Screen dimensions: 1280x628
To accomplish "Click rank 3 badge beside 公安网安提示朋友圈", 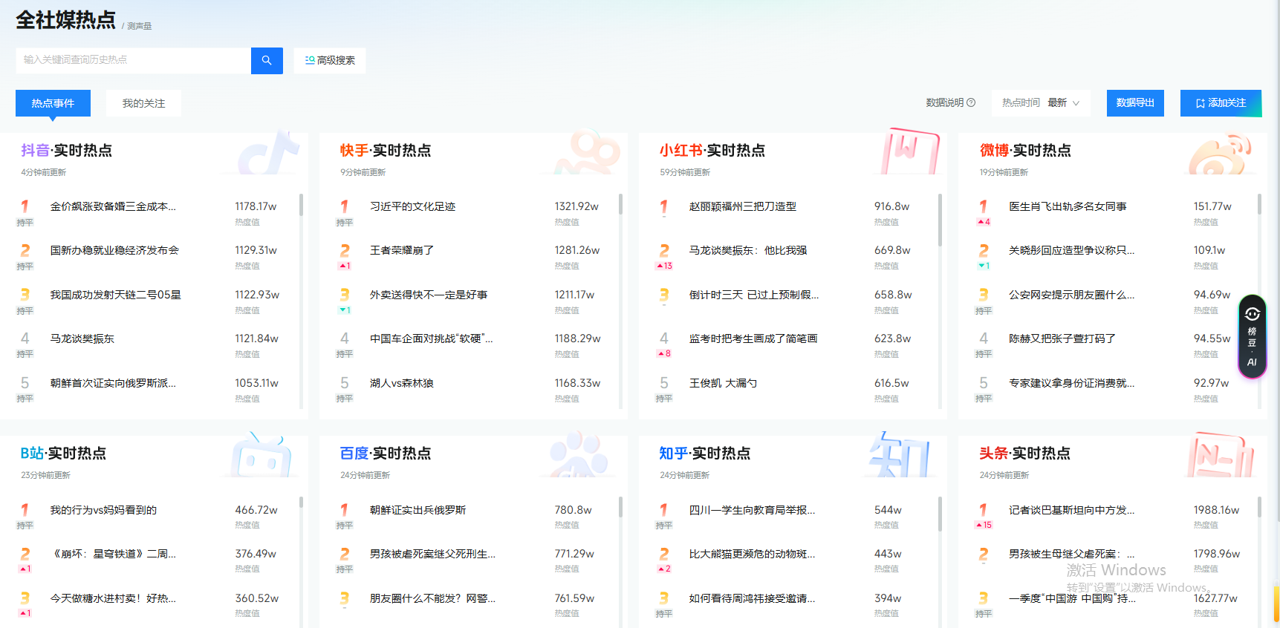I will point(984,295).
